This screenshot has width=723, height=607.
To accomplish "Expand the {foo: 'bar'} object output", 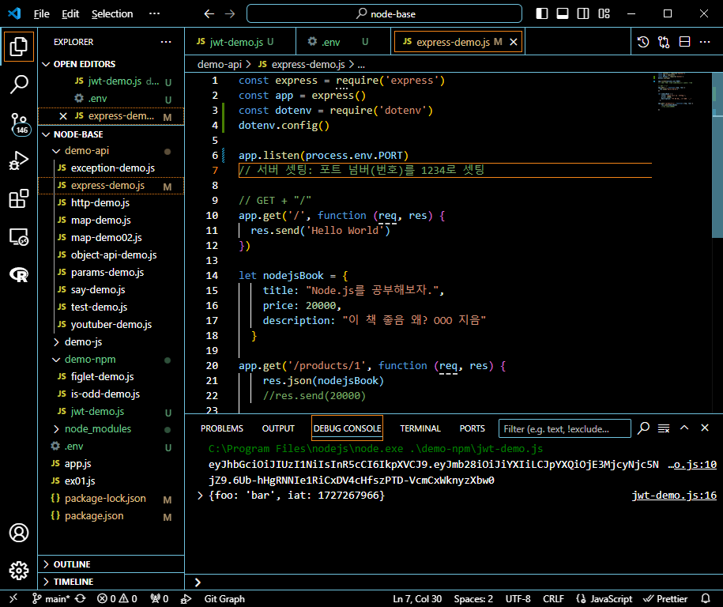I will [x=200, y=496].
